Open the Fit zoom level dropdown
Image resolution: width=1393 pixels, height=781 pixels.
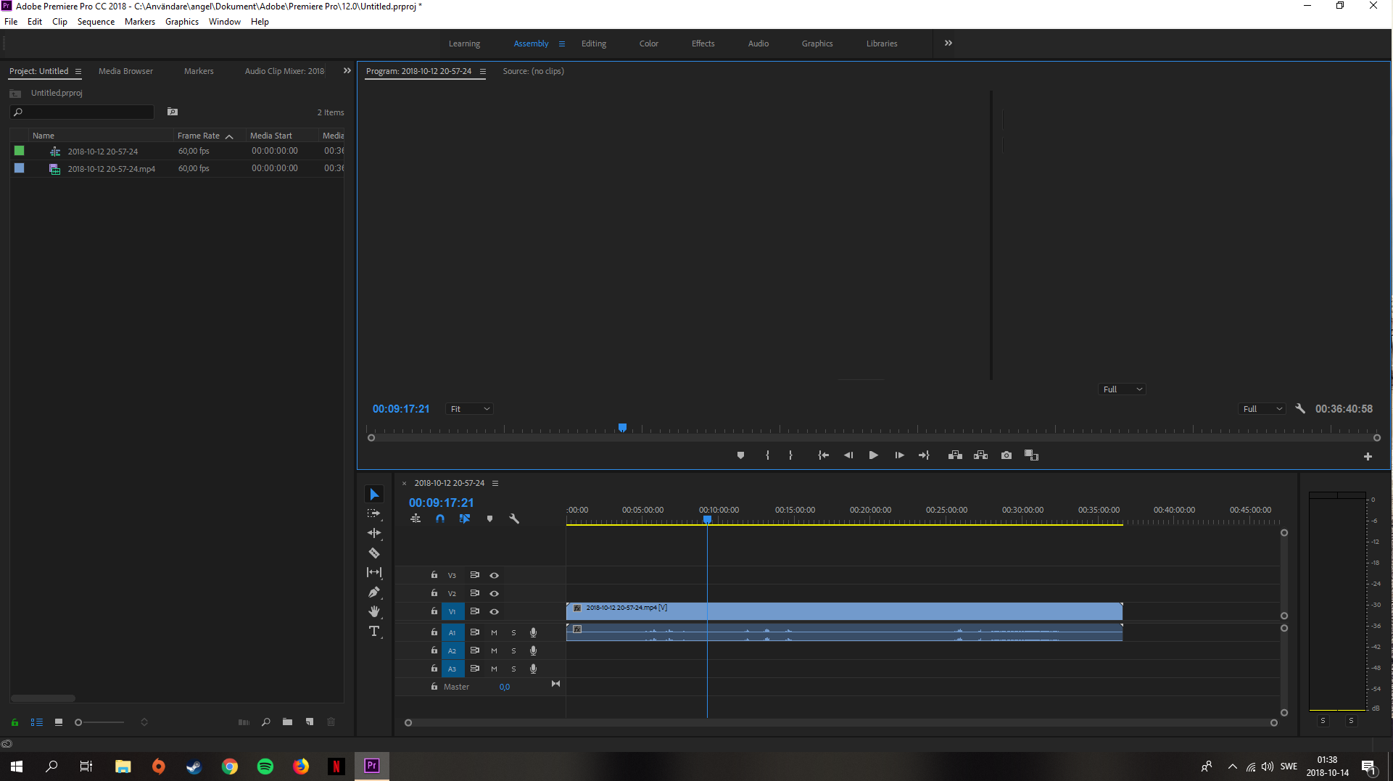(470, 409)
